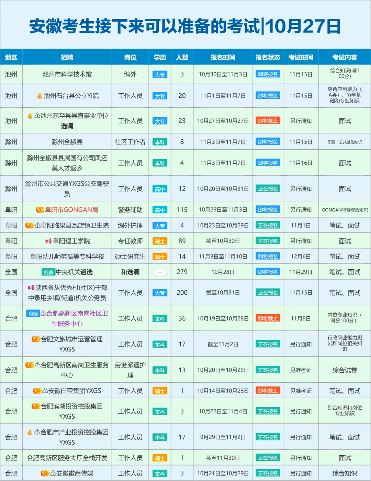Open the 本科 education filter for 滁州全椒县
Screen dimensions: 371x481
[x=160, y=141]
